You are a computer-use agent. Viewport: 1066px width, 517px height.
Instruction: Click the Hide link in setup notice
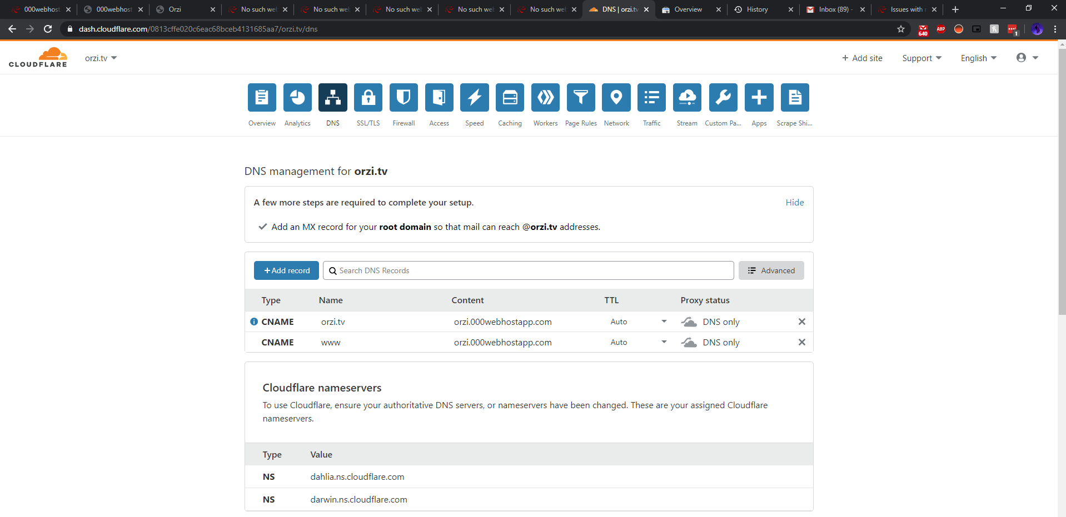[x=795, y=203]
